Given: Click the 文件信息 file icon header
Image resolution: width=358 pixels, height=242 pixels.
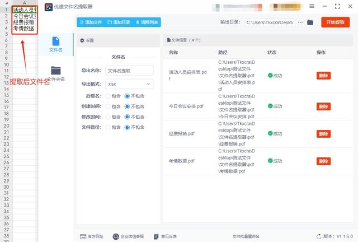Looking at the screenshot, I should pos(169,40).
